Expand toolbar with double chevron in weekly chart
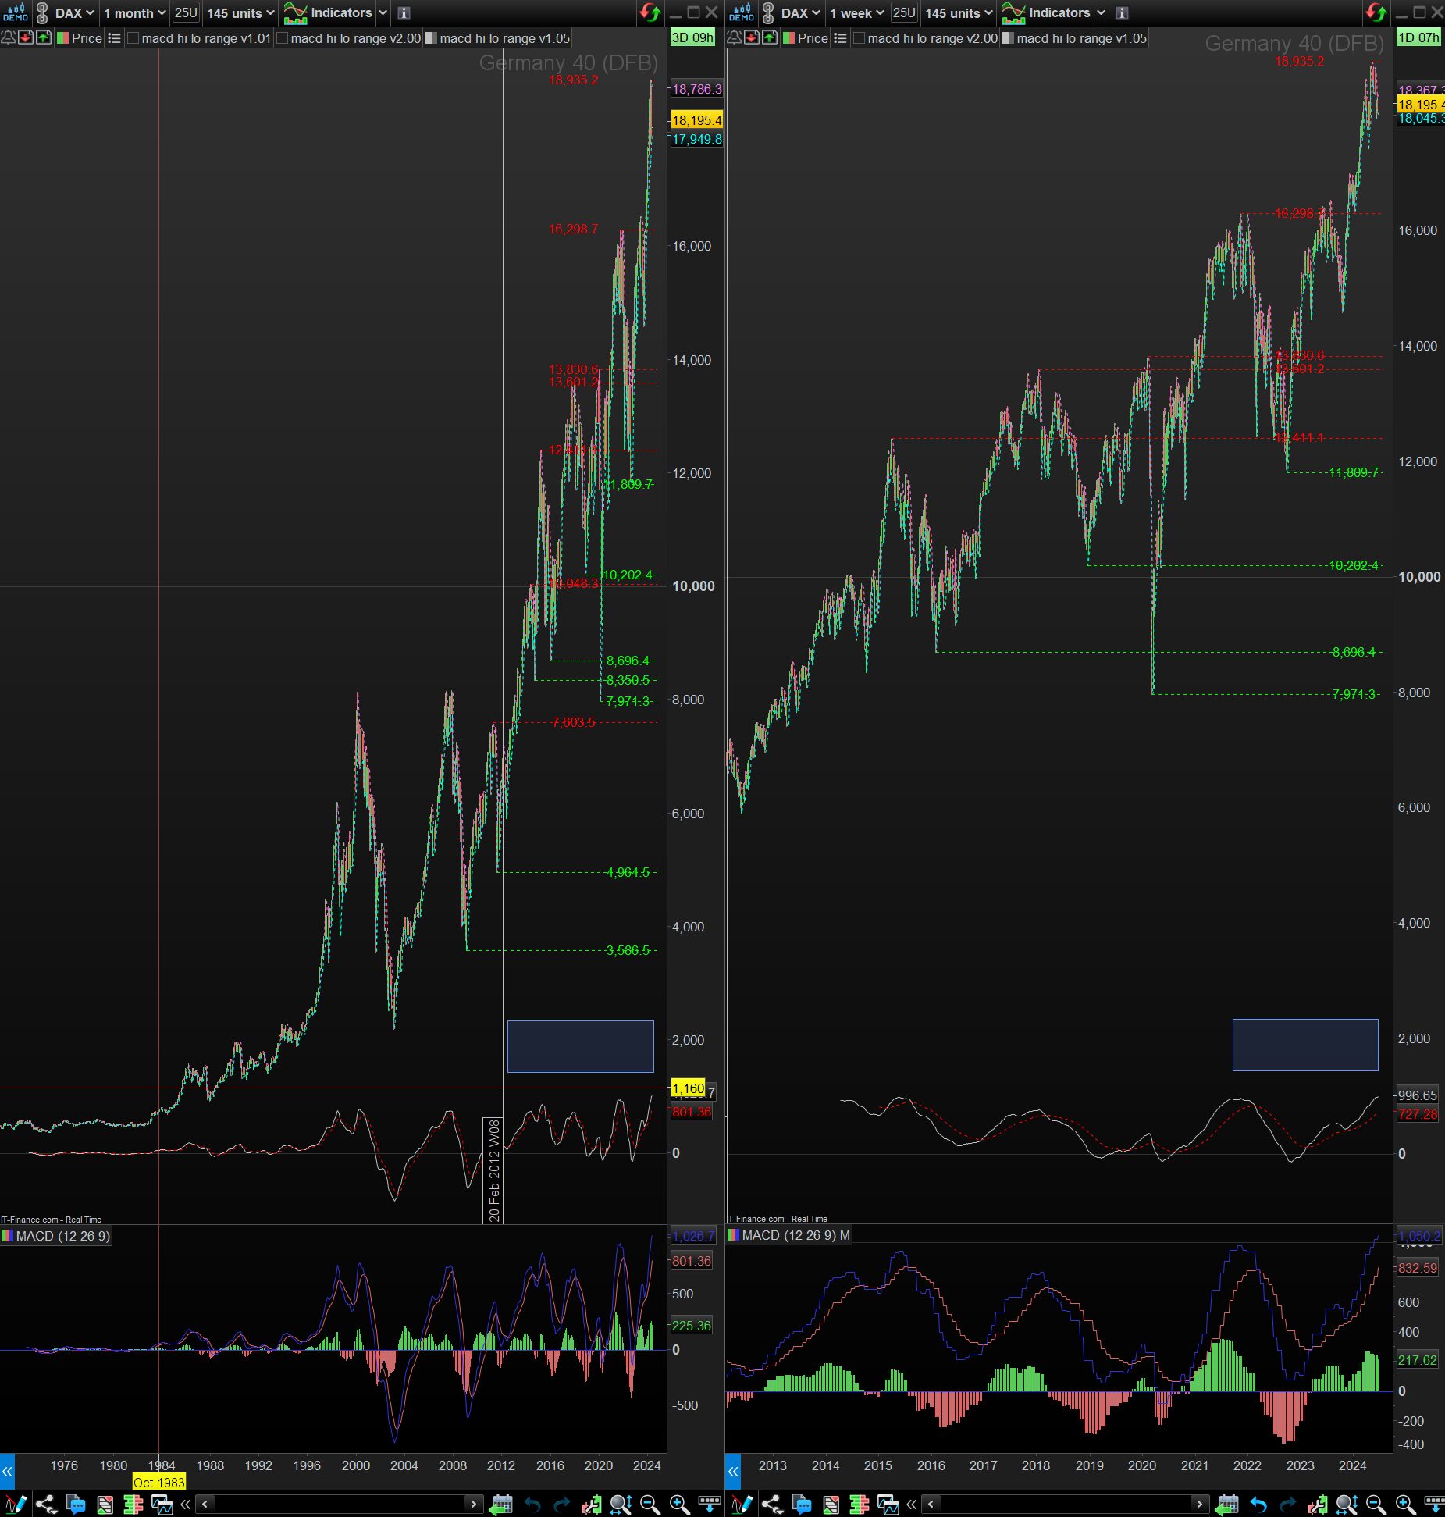Screen dimensions: 1445x1517 (x=912, y=1504)
